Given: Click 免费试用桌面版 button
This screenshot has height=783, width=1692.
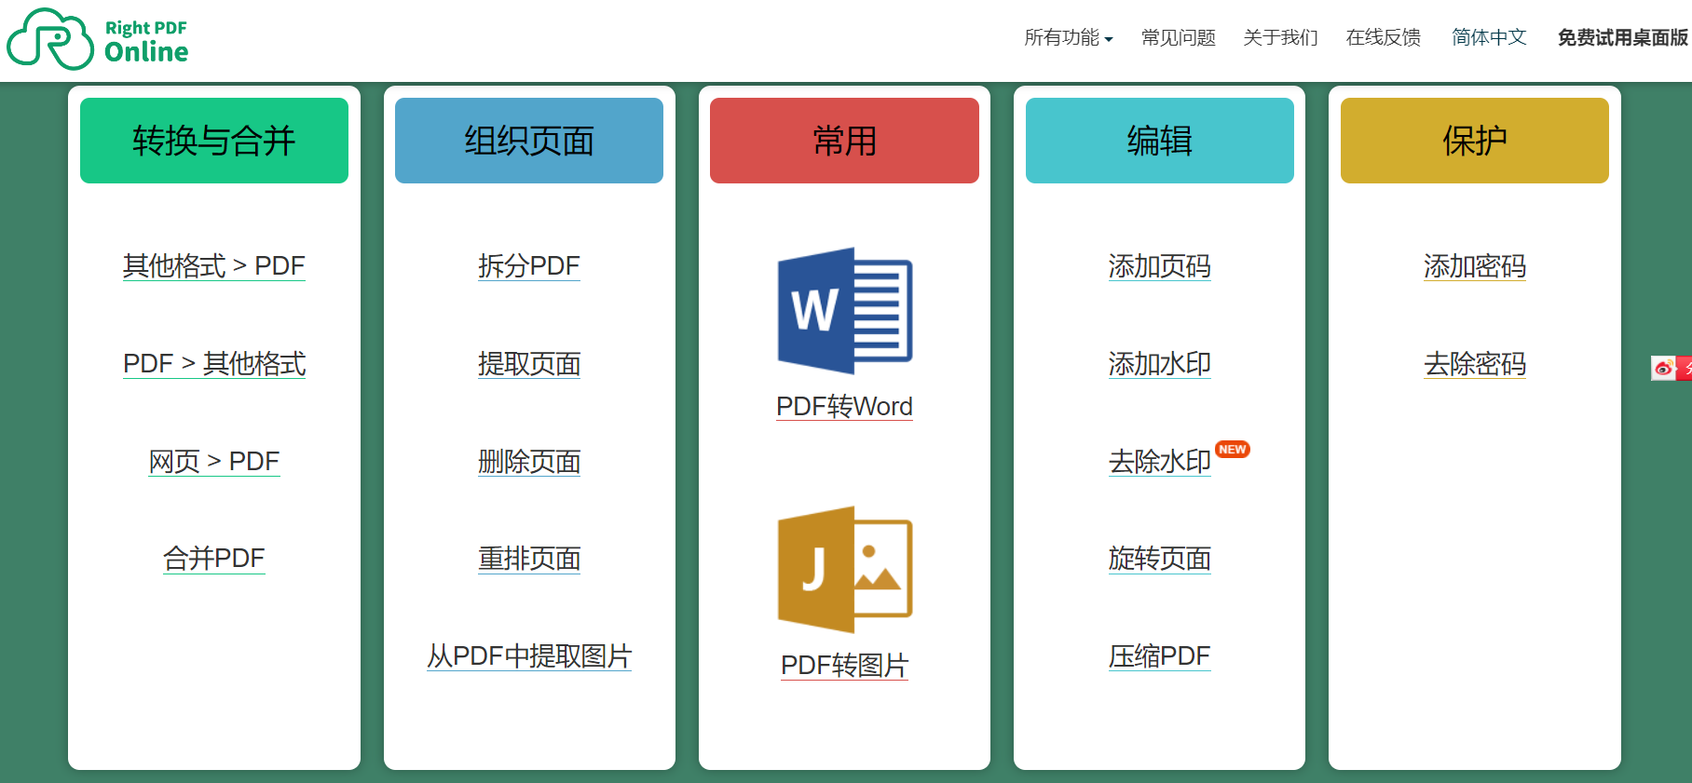Looking at the screenshot, I should (x=1622, y=37).
